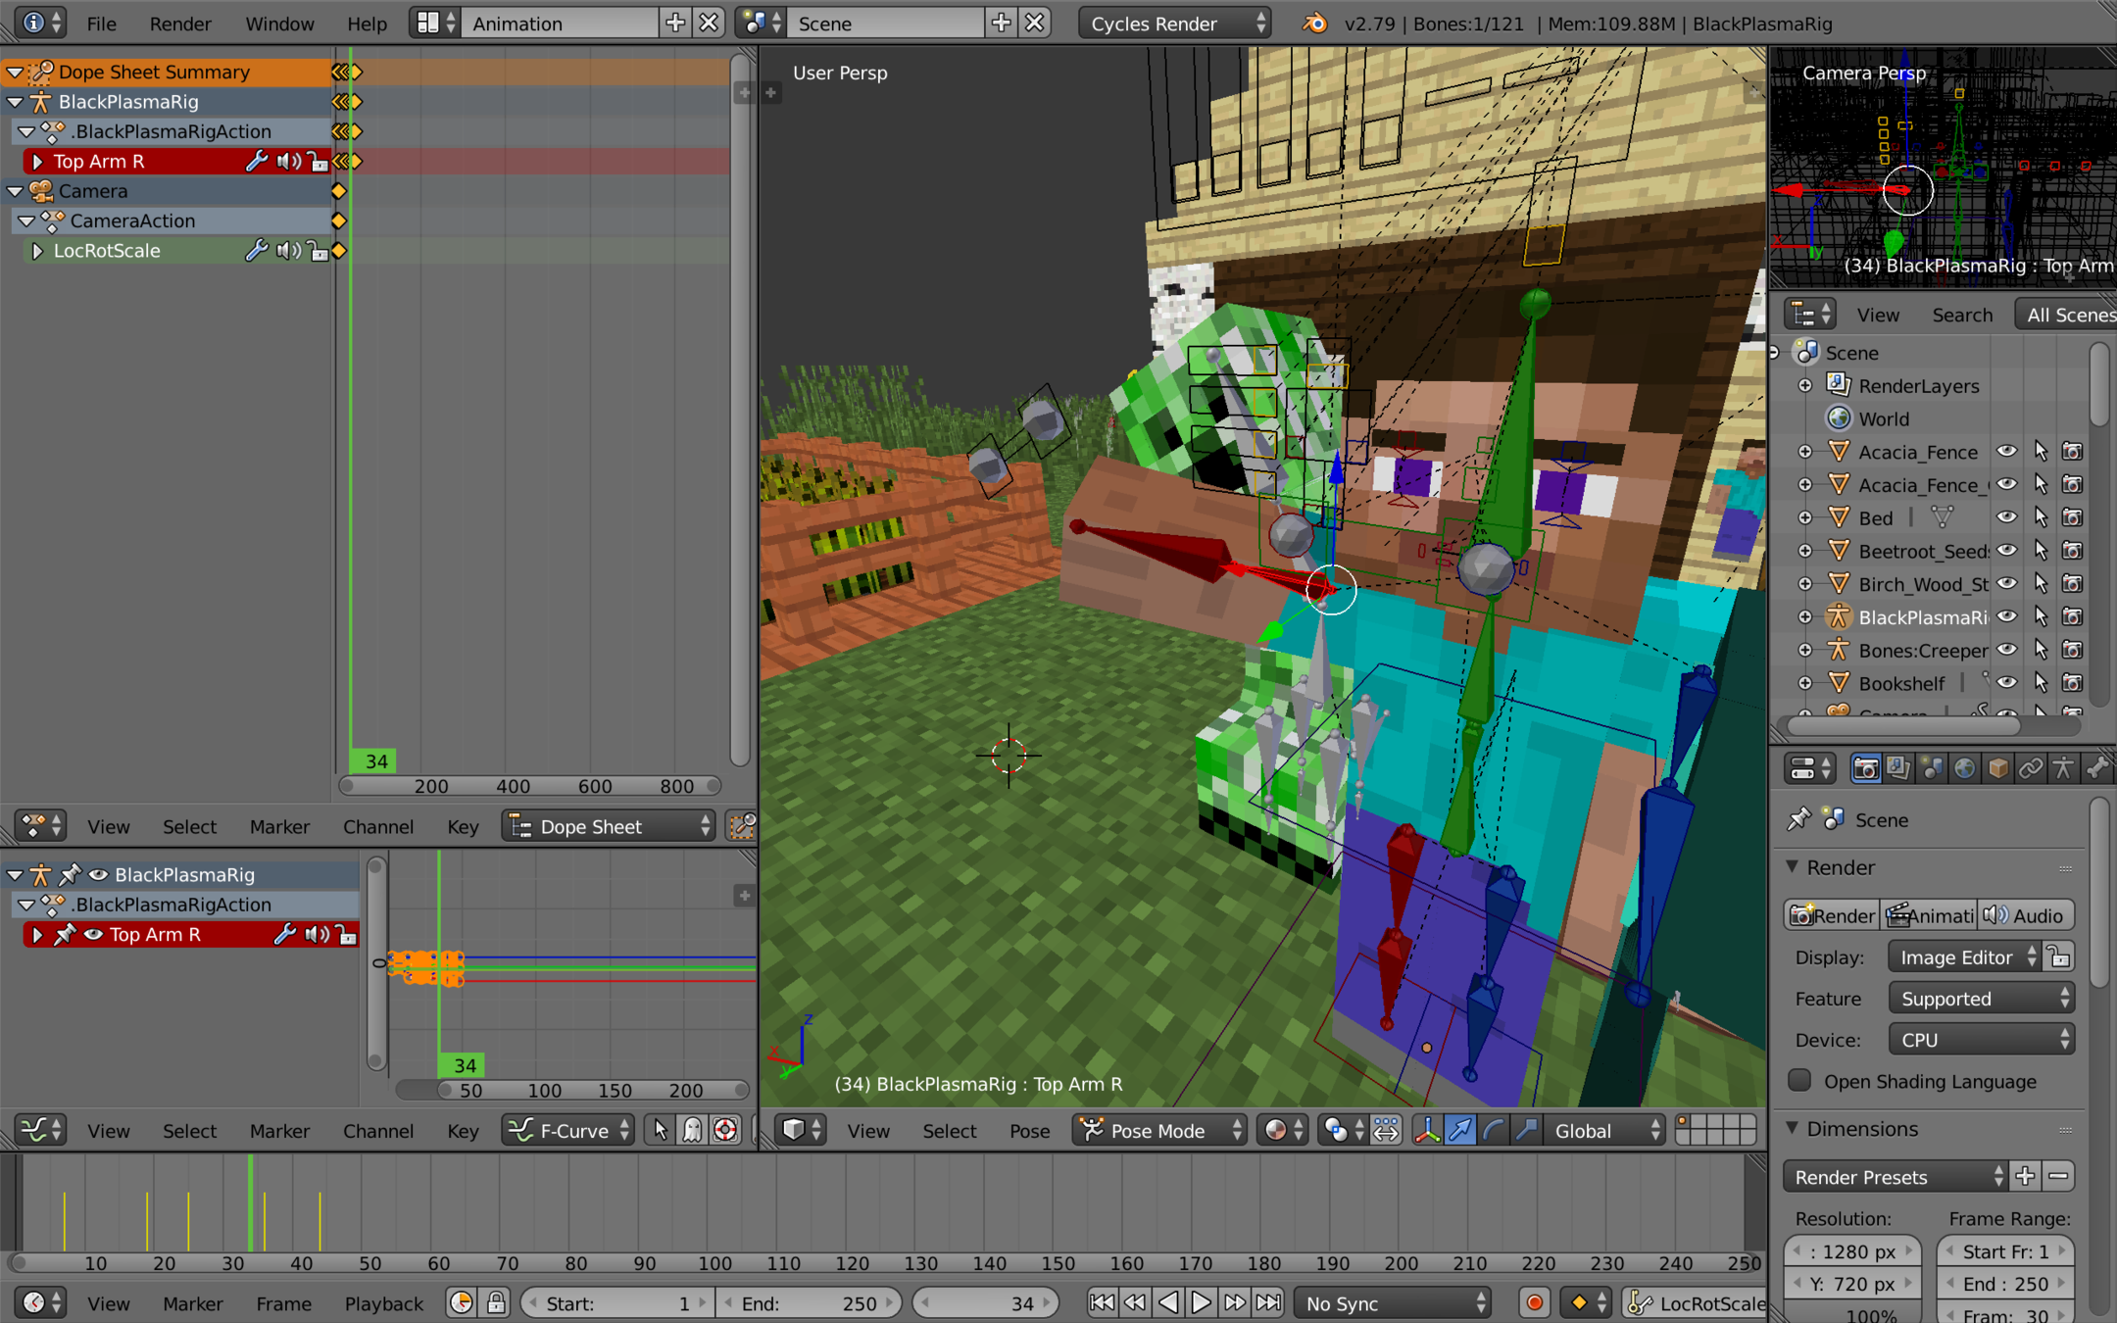
Task: Open the Cycles Render engine dropdown
Action: 1174,24
